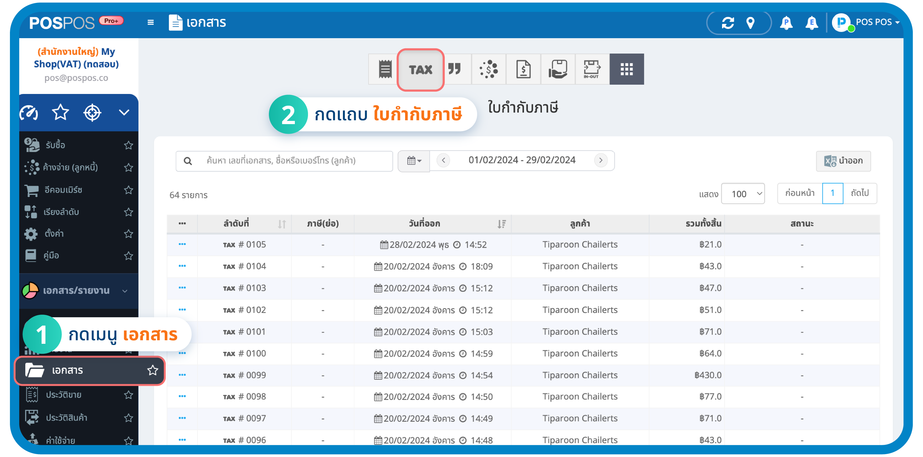Click the target crosshair sidebar icon
Screen dimensions: 923x457
click(x=92, y=113)
